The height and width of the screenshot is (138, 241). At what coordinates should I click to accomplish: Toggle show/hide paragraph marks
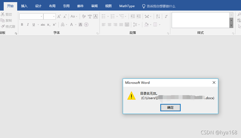tap(166, 16)
